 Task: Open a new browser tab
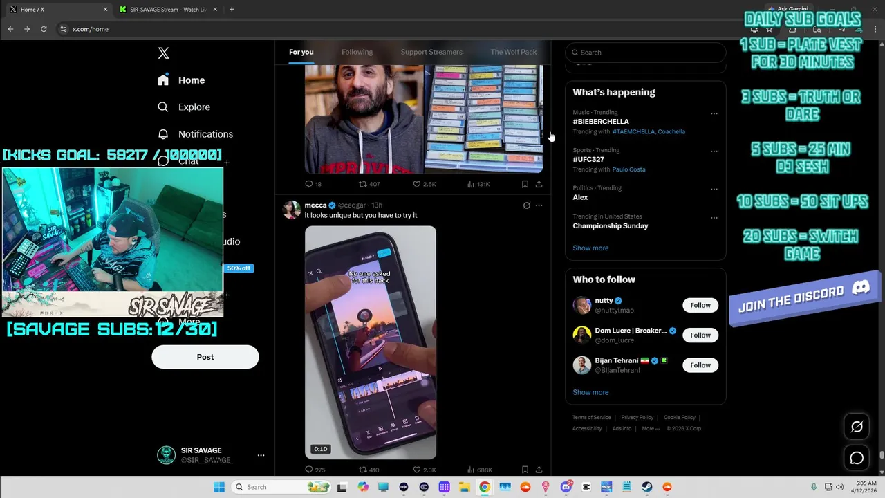pyautogui.click(x=232, y=10)
